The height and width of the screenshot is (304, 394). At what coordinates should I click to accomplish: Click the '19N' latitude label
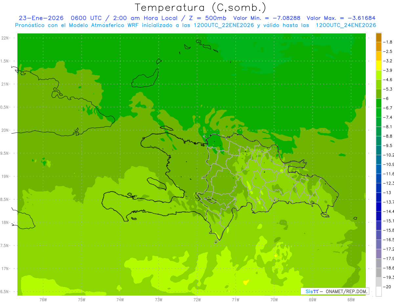coord(5,176)
